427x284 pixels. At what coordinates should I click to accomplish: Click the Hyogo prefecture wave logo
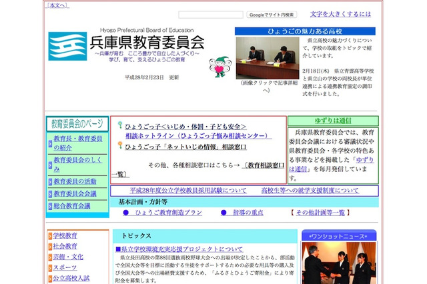[67, 46]
